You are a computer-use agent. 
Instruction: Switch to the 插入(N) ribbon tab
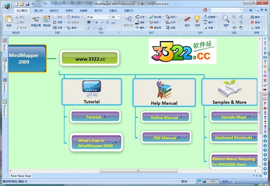coord(39,10)
